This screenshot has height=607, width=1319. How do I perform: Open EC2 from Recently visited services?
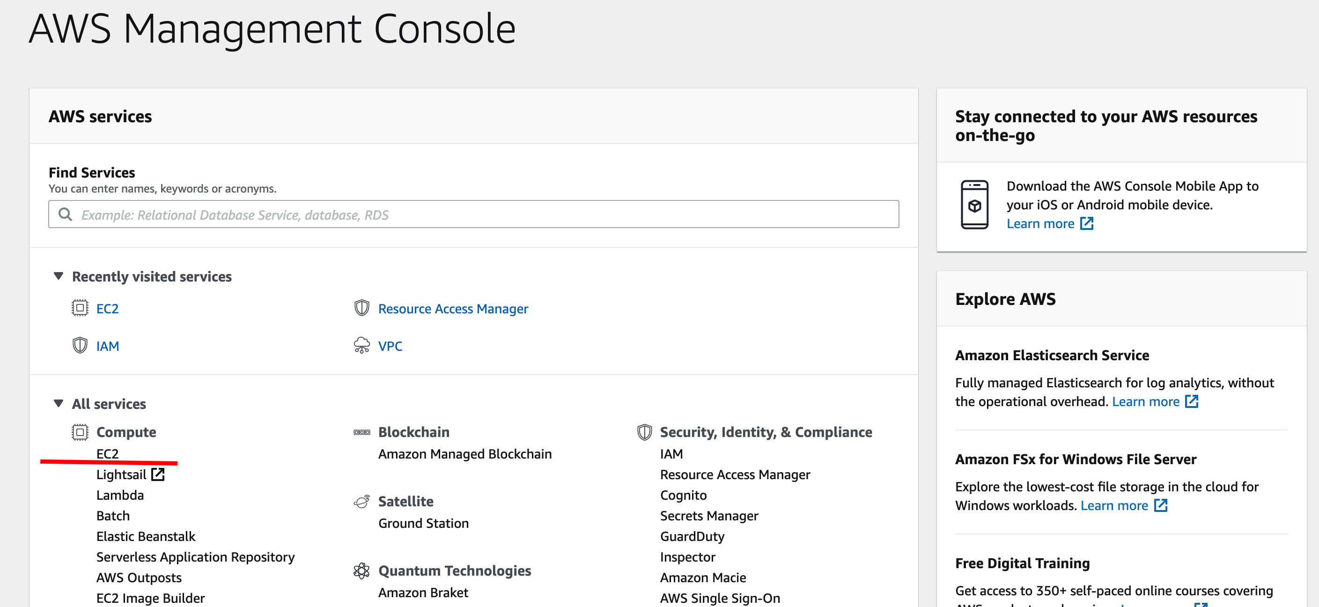click(108, 308)
